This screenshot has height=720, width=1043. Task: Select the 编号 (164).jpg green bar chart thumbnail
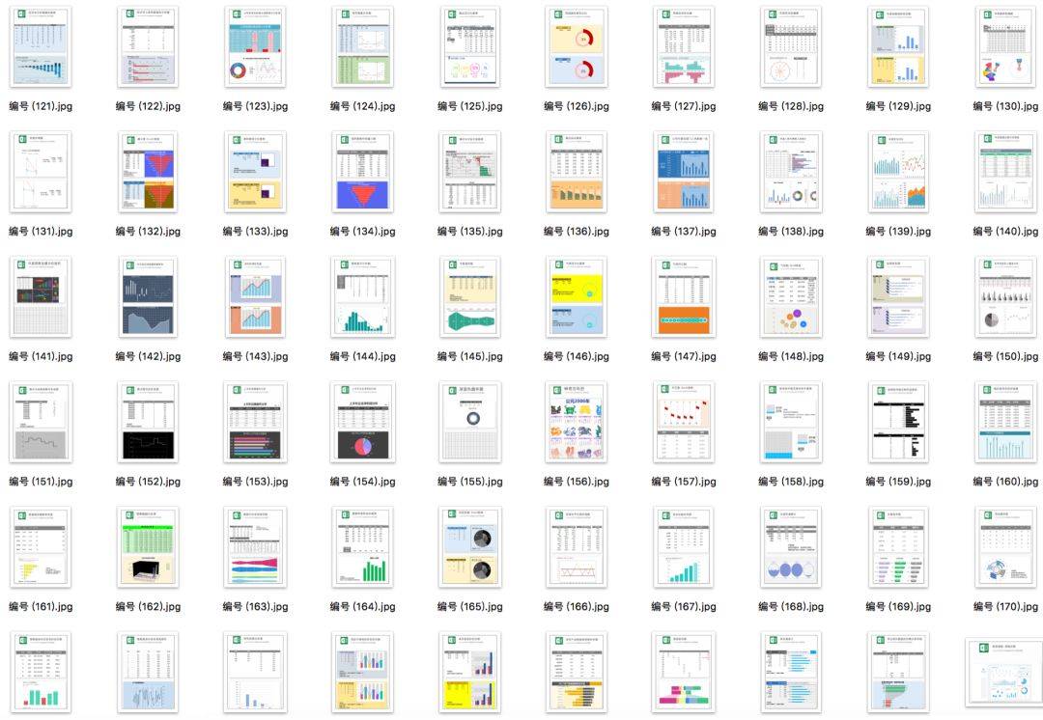click(x=362, y=547)
